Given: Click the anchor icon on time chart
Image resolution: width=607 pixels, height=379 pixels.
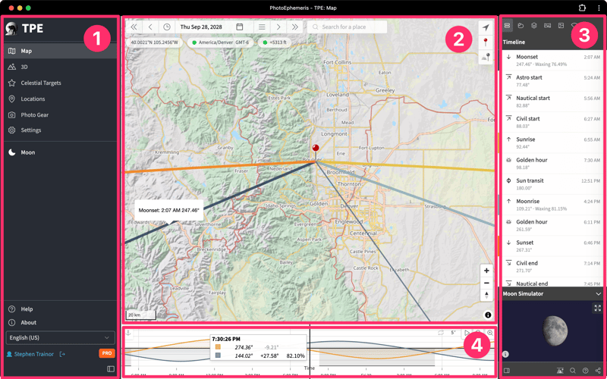Looking at the screenshot, I should click(129, 333).
